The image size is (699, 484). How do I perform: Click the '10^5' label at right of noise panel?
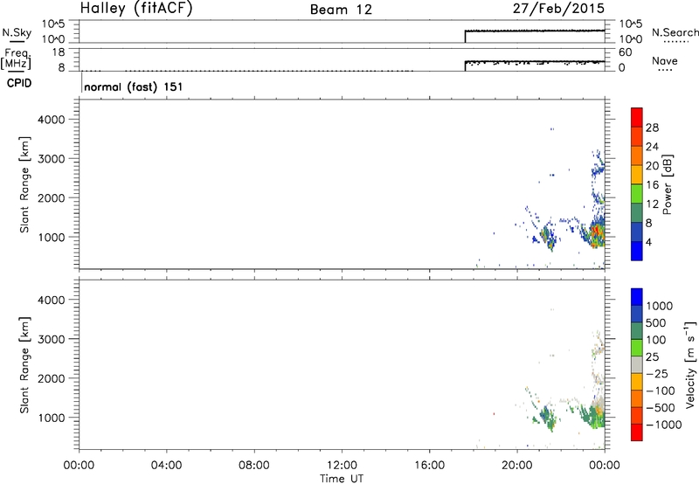(x=631, y=24)
